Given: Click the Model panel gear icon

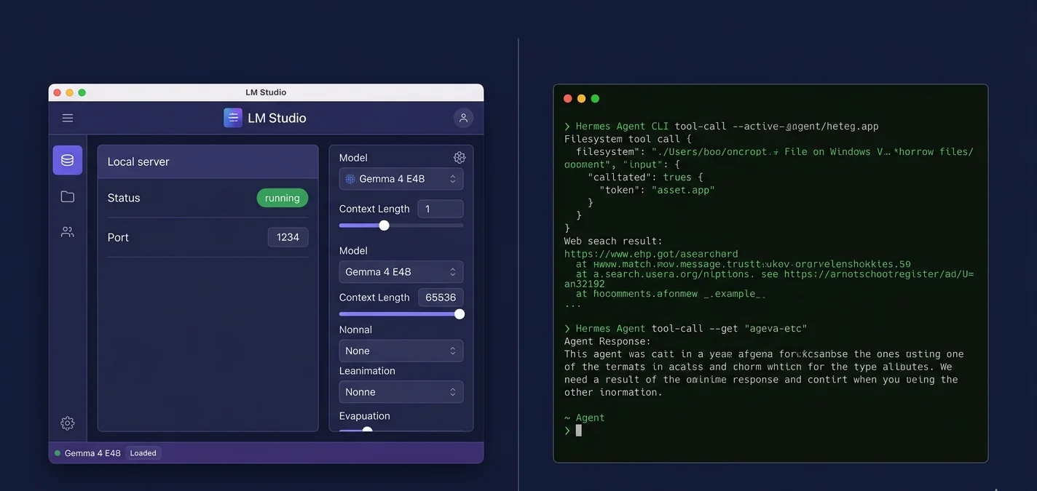Looking at the screenshot, I should click(x=460, y=158).
